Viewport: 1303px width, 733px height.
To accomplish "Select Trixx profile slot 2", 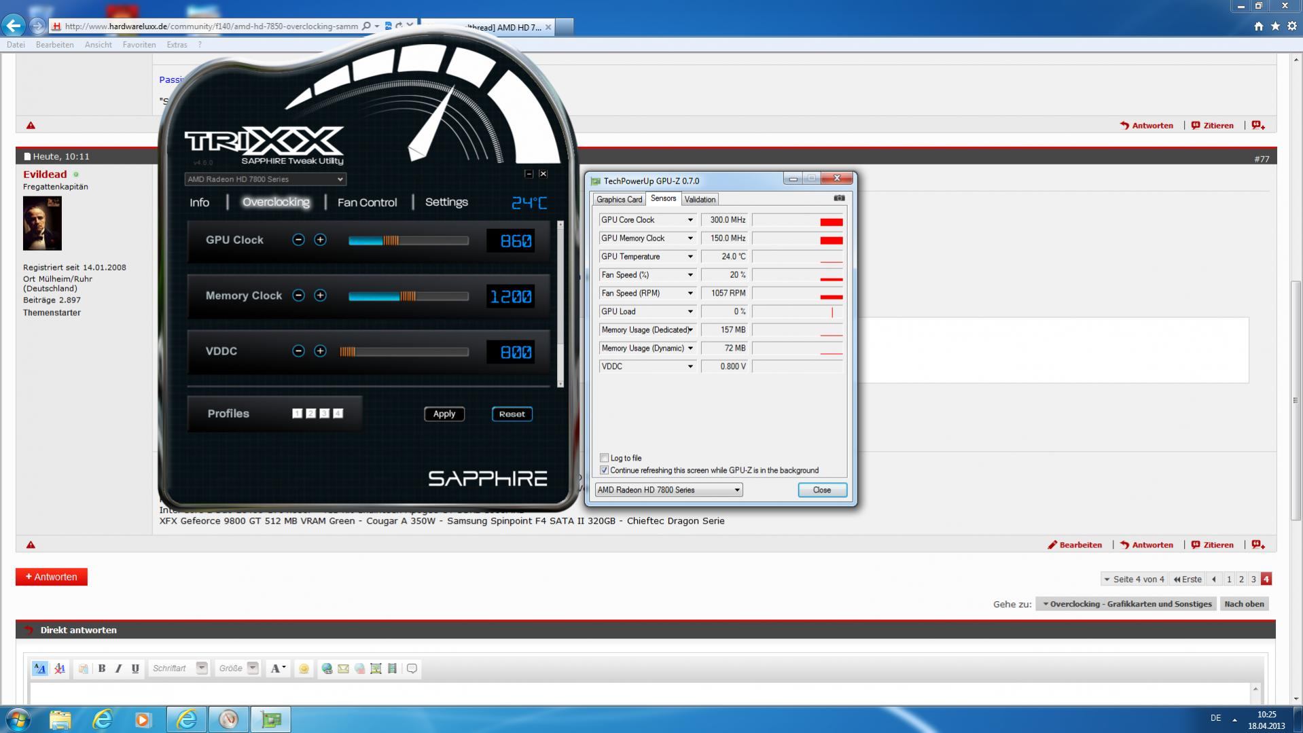I will (310, 413).
